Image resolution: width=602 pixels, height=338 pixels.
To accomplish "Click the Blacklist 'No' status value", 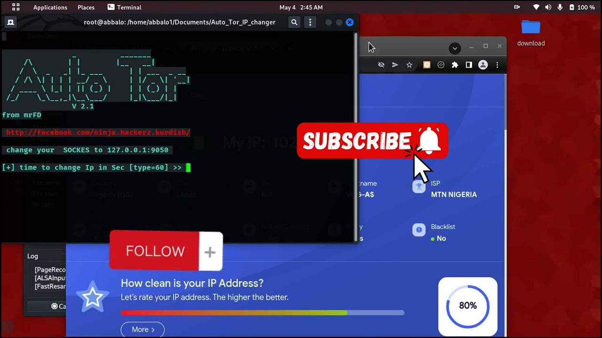I will (441, 238).
